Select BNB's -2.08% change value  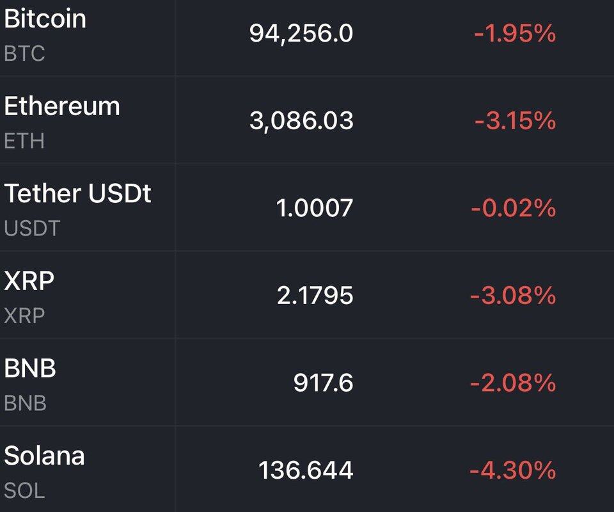coord(513,383)
